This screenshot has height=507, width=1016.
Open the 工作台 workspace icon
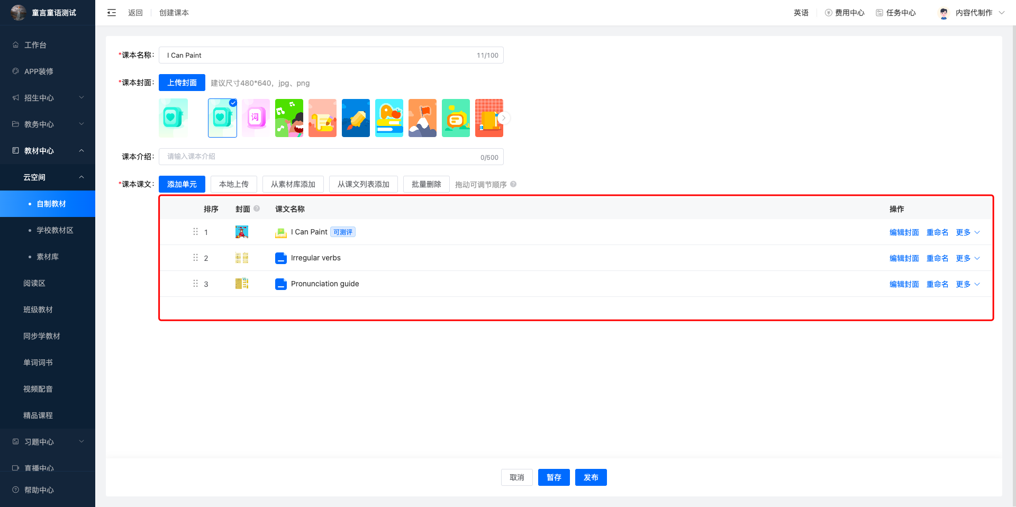[16, 45]
